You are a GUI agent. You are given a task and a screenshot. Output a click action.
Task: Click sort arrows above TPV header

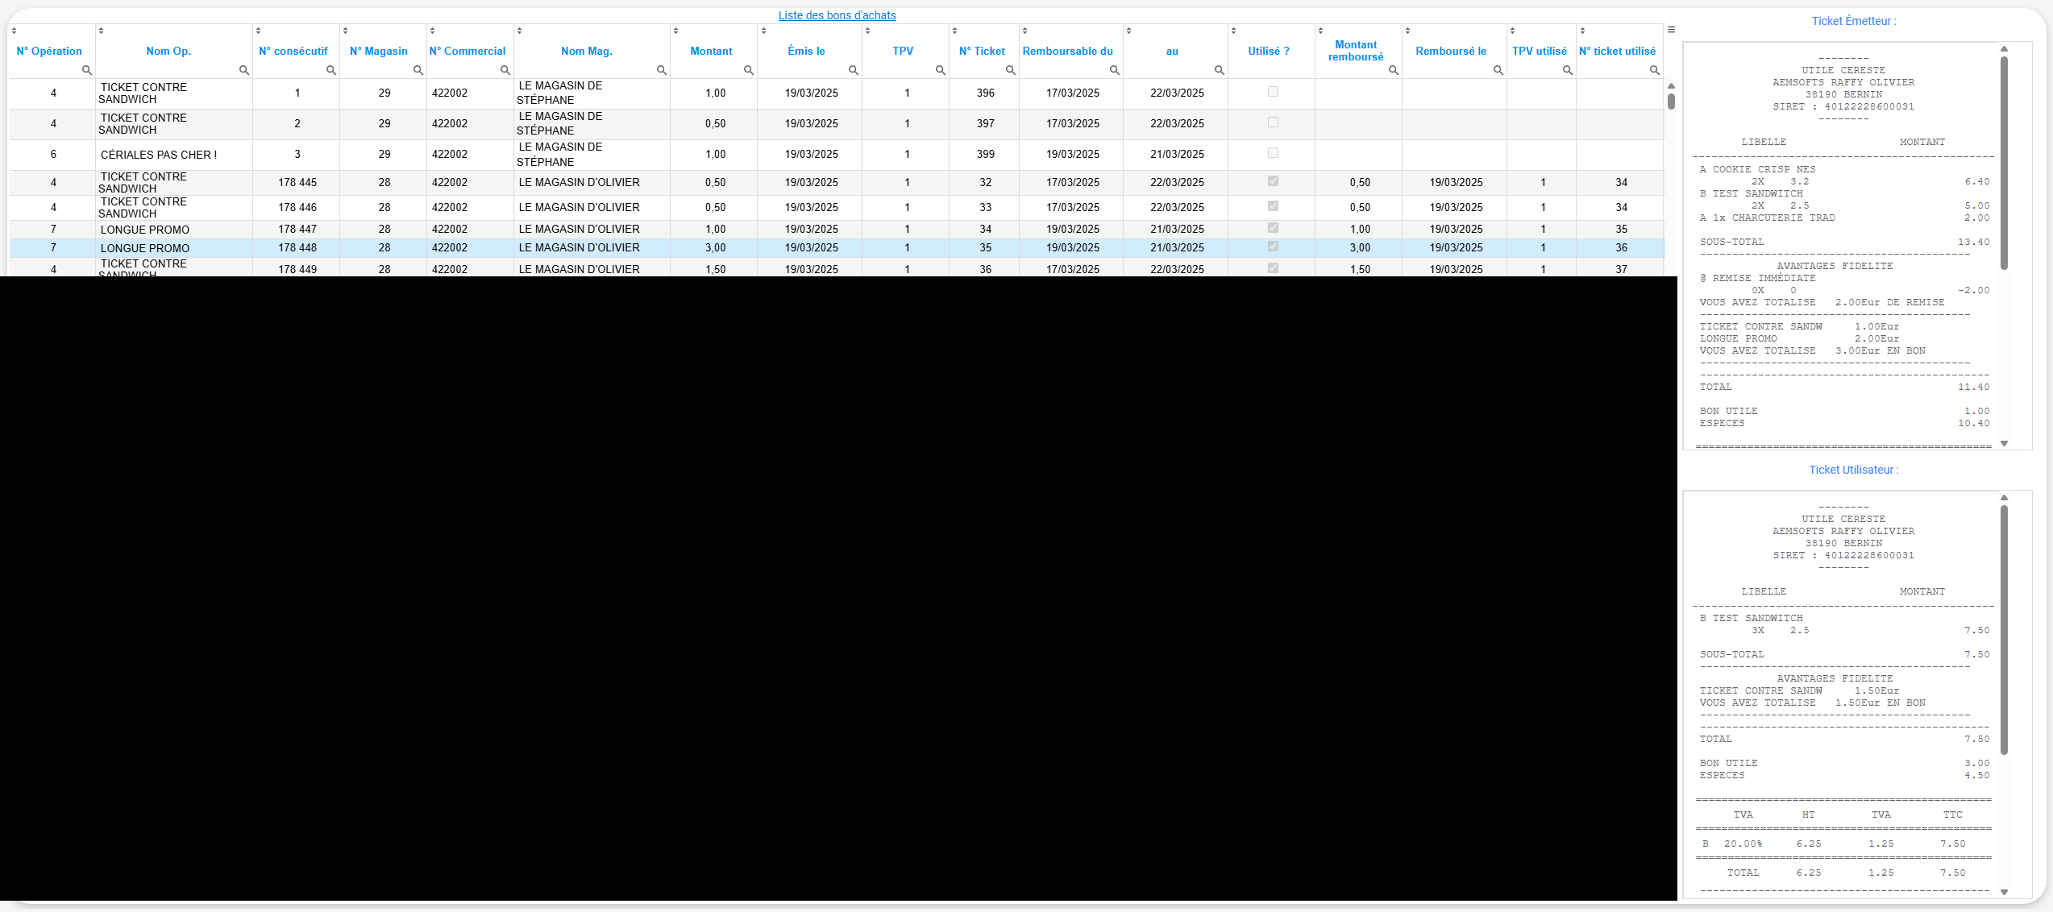tap(868, 31)
